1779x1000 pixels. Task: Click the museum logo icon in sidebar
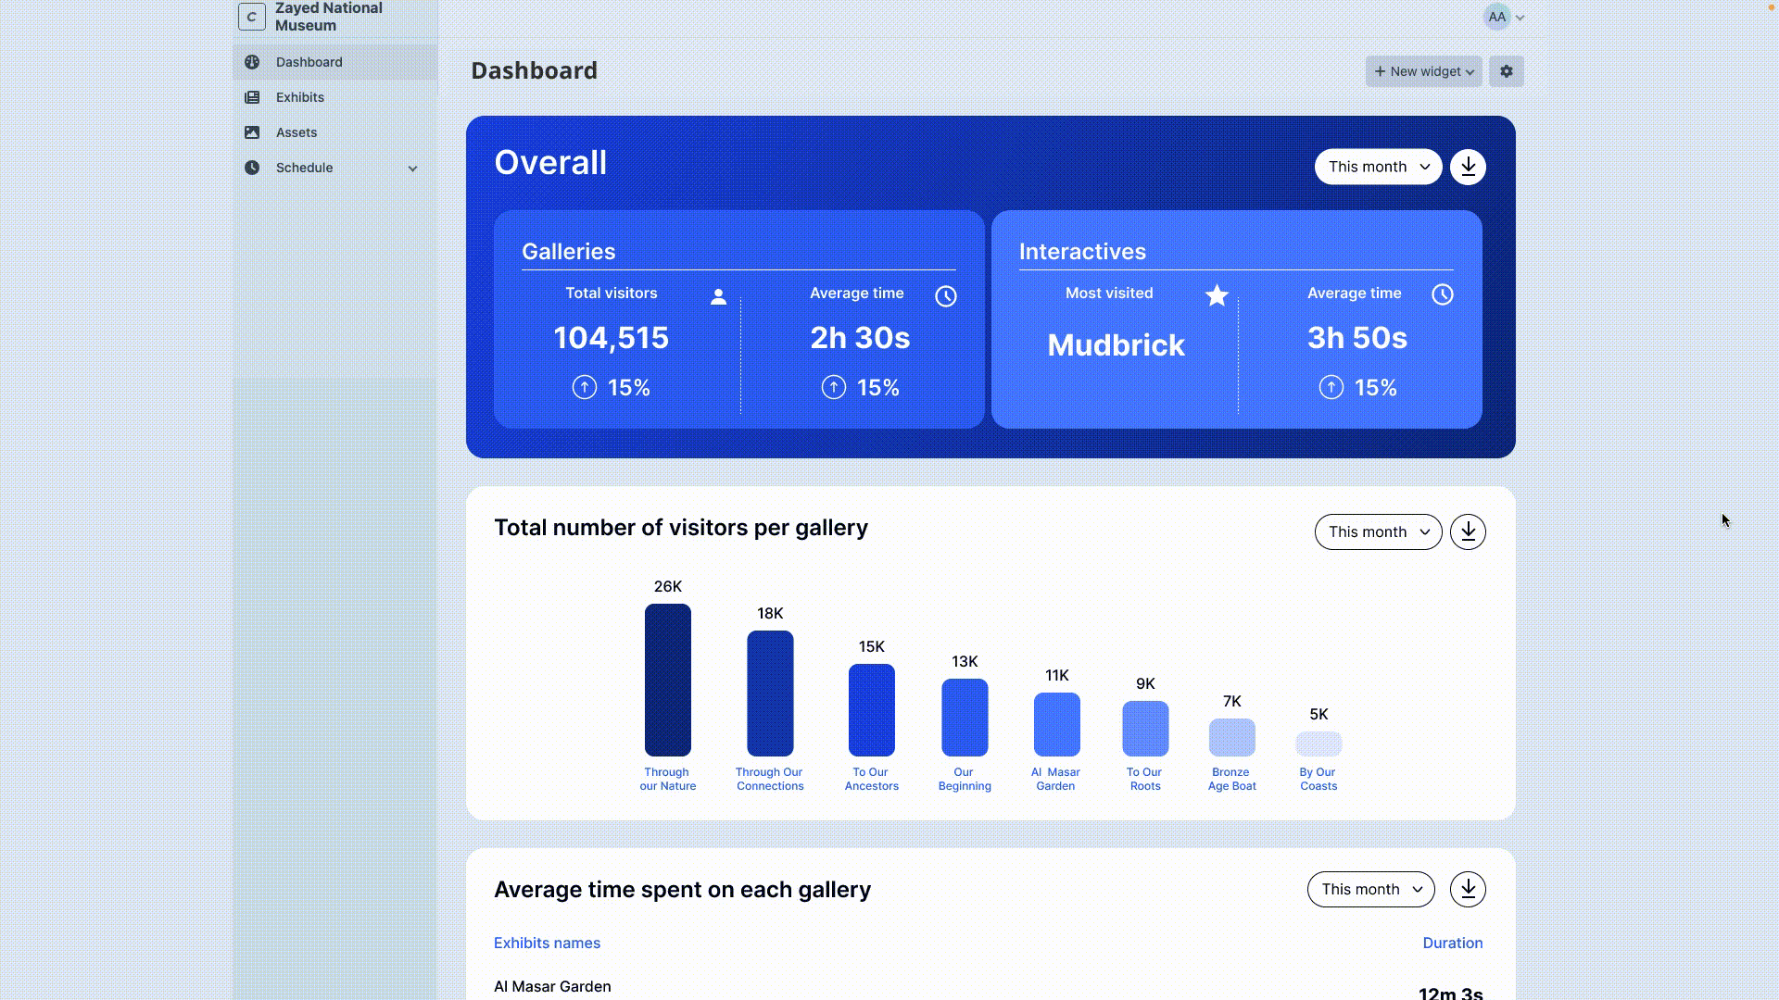point(252,17)
